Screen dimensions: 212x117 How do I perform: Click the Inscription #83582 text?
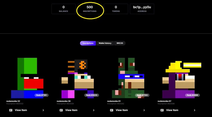[116, 104]
